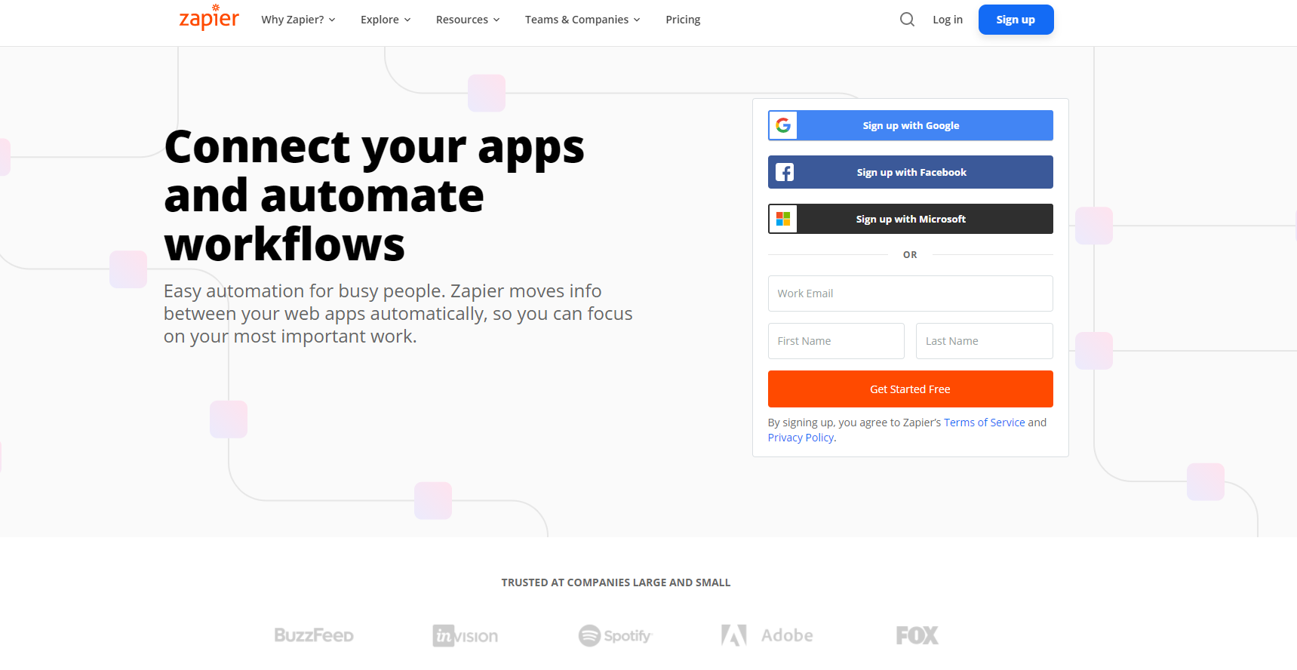Click the Adobe logo
This screenshot has width=1297, height=670.
click(x=767, y=635)
